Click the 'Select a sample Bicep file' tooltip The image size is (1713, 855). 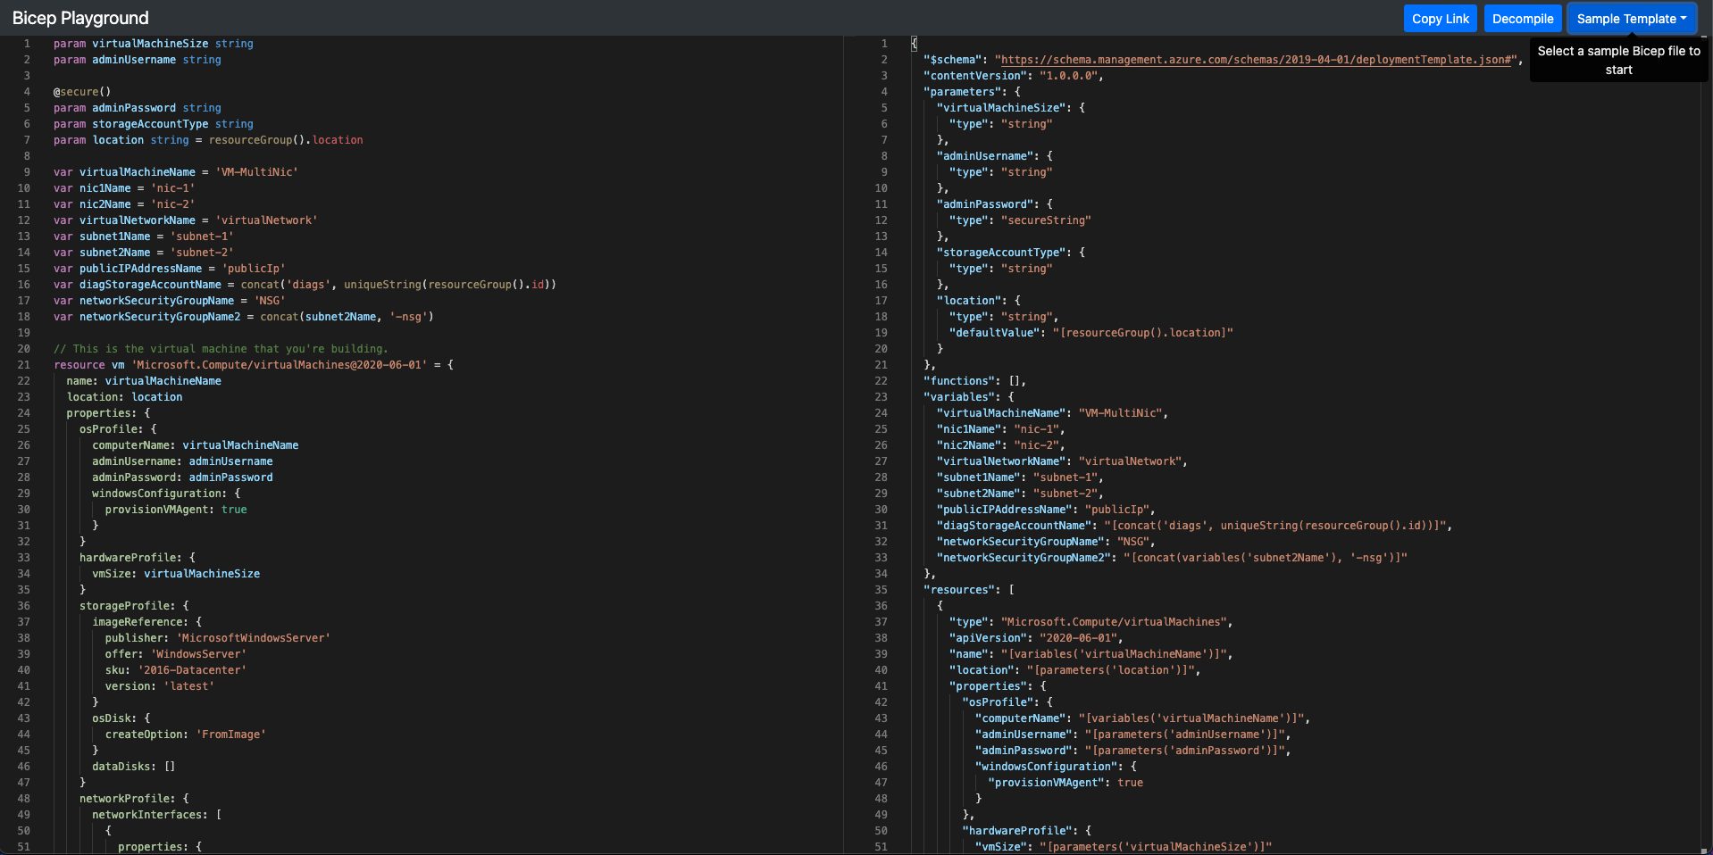tap(1618, 61)
